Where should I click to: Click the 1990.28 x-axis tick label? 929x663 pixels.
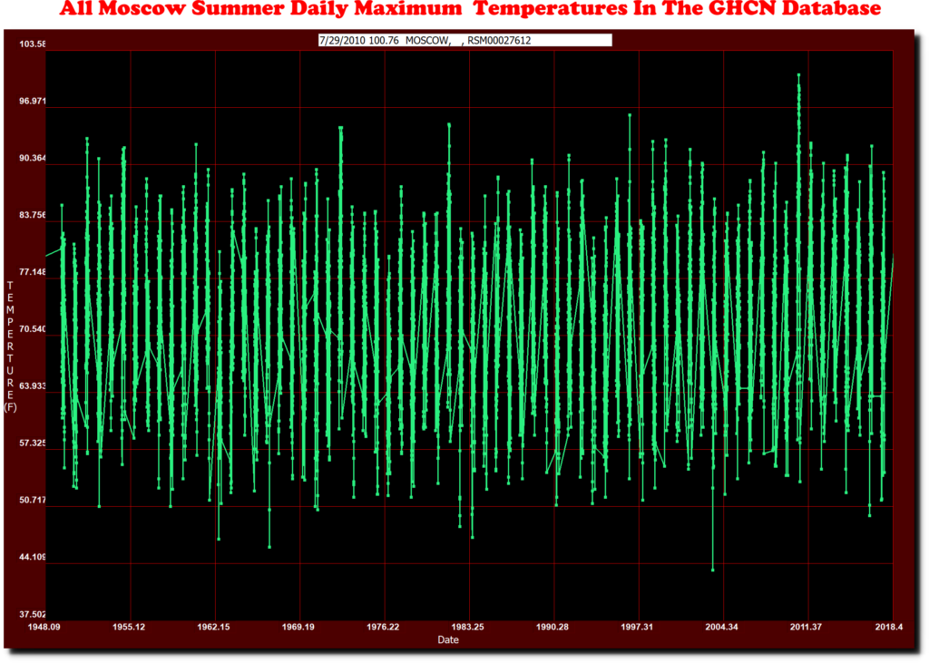tap(553, 627)
